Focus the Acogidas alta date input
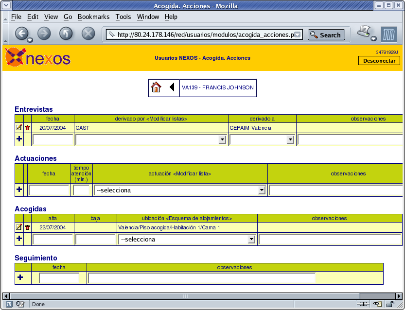The height and width of the screenshot is (310, 405). (x=53, y=239)
